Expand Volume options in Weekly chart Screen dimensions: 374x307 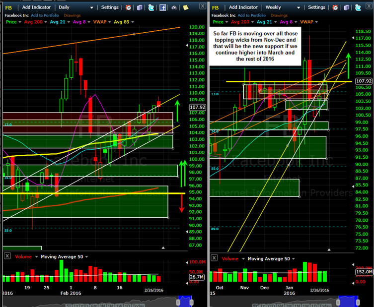pos(243,259)
